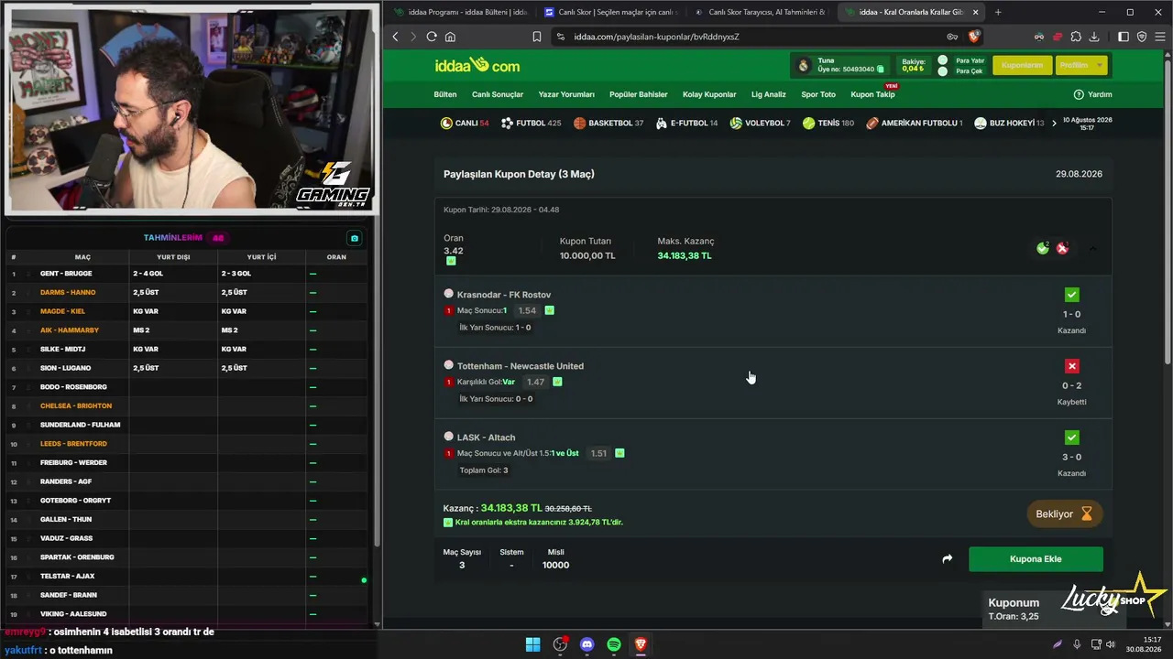The width and height of the screenshot is (1173, 659).
Task: Click the Kupona Ekle button
Action: click(x=1036, y=559)
